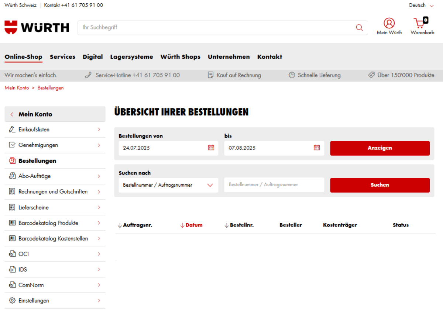Click the Über 150'000 Produkte tag icon
The width and height of the screenshot is (443, 315).
[x=371, y=75]
